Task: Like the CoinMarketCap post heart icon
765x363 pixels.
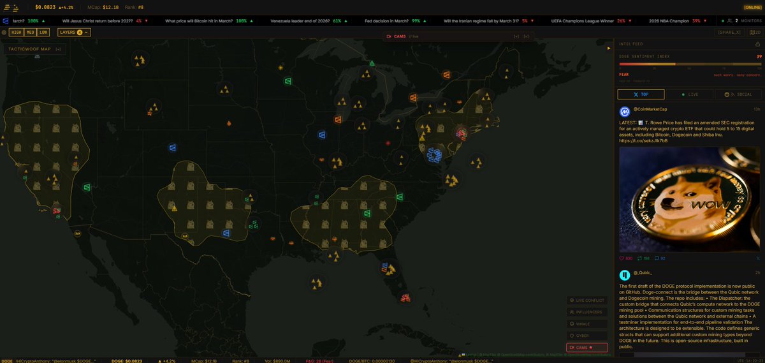Action: click(x=622, y=258)
